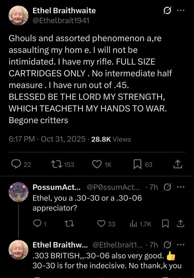Like the main post with 1K likes
The height and width of the screenshot is (278, 194).
coord(97,164)
